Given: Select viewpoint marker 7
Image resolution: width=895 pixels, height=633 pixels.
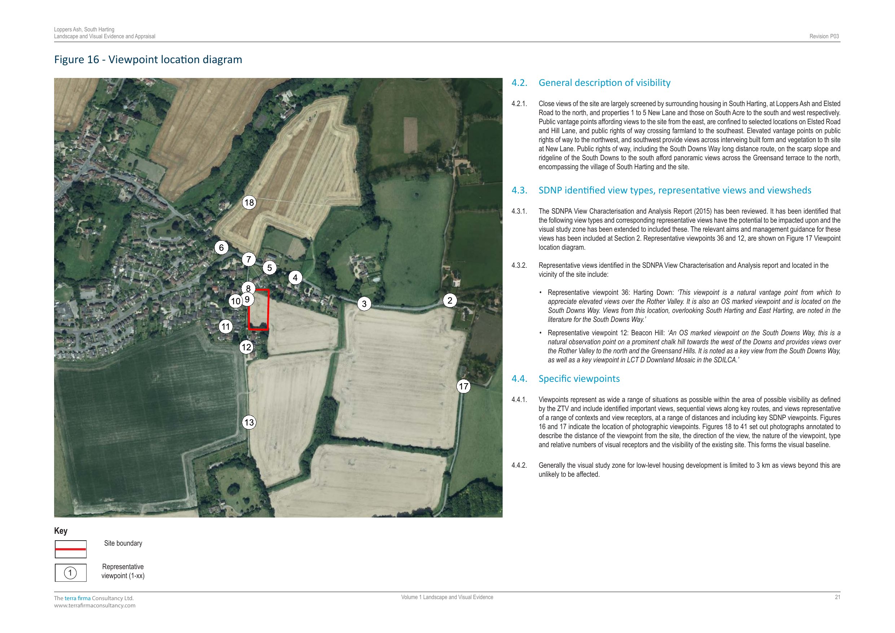Looking at the screenshot, I should click(x=249, y=259).
